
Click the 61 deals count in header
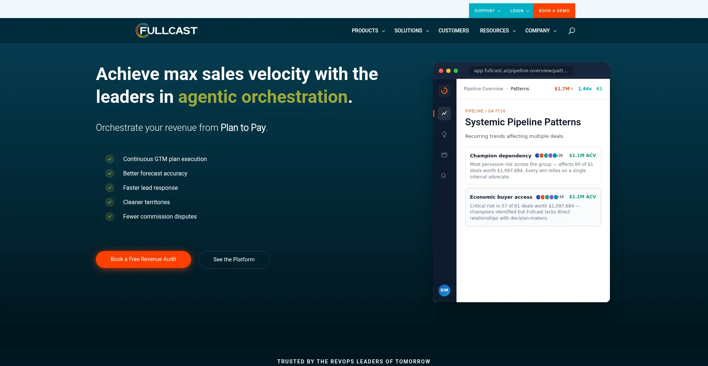click(x=599, y=89)
